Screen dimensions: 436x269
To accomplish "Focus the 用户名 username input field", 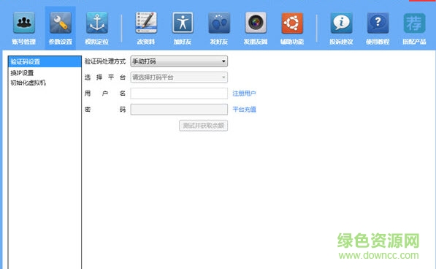I will click(x=179, y=94).
